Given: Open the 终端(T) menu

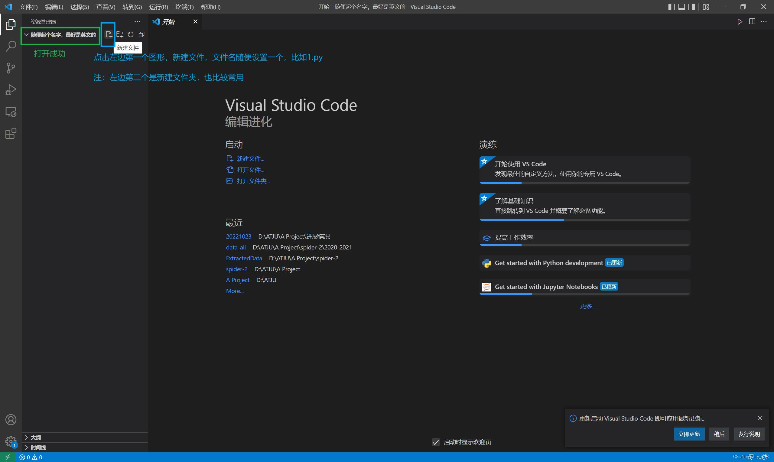Looking at the screenshot, I should point(184,7).
